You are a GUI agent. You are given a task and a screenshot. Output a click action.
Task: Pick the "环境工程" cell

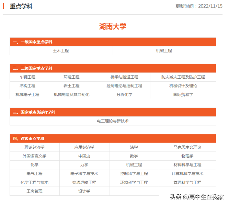[x=72, y=77]
